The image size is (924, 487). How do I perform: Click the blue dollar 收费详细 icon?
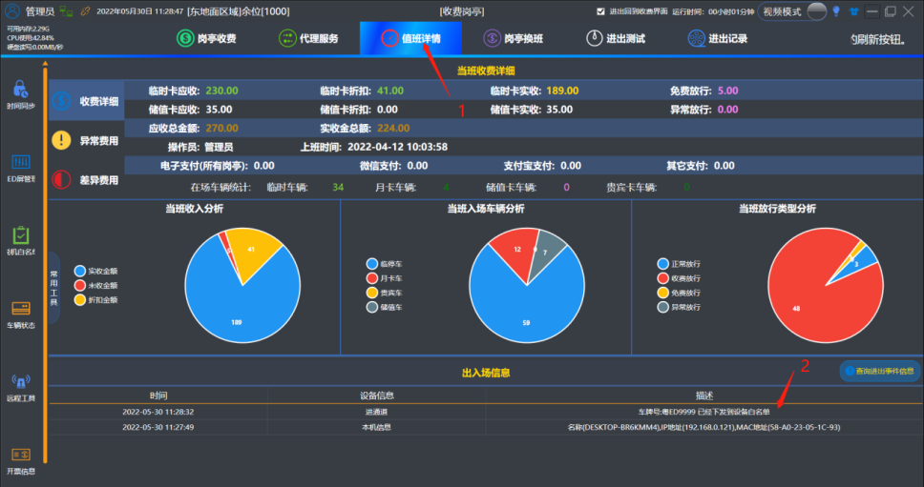pyautogui.click(x=61, y=101)
